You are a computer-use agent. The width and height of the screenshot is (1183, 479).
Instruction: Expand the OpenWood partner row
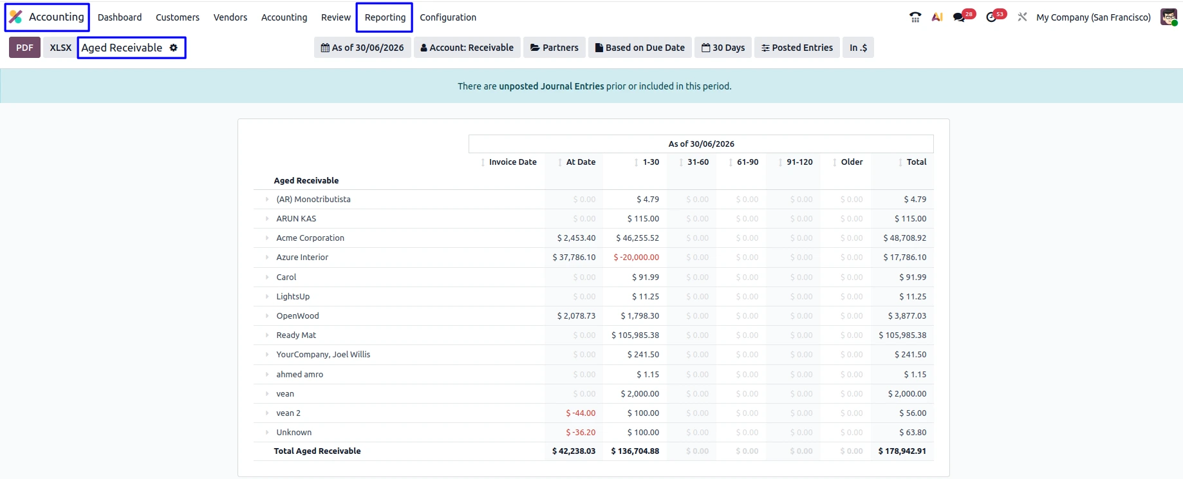(267, 316)
